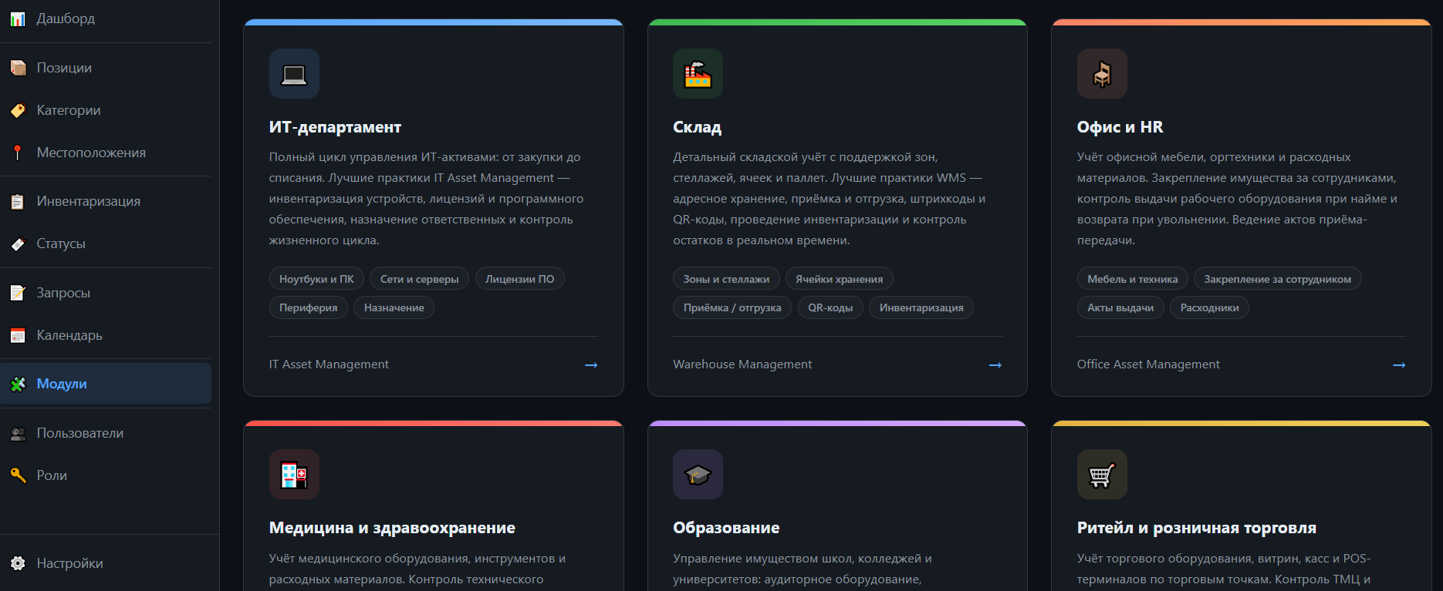
Task: Click the Сети и серверы tag
Action: [x=419, y=279]
